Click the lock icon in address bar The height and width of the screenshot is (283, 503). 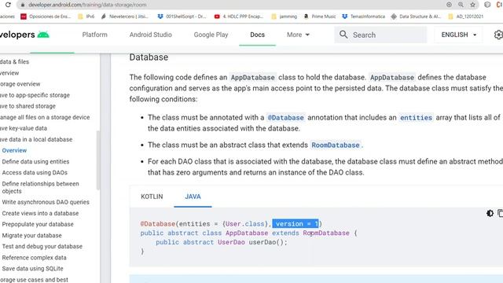coord(22,5)
